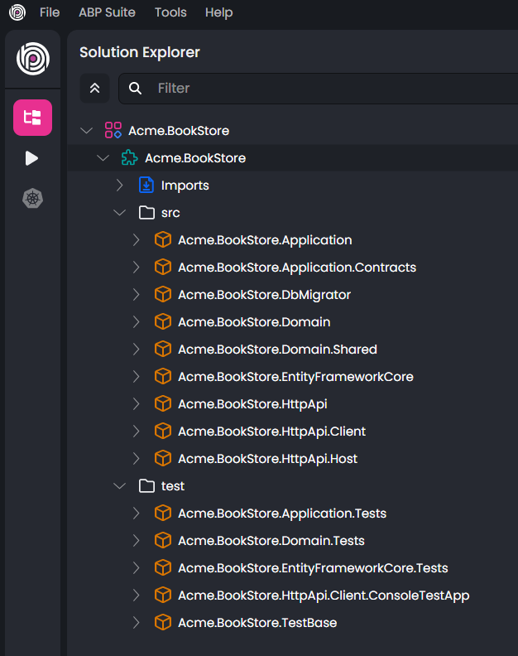The width and height of the screenshot is (518, 656).
Task: Click the Acme.BookStore module puzzle icon
Action: (130, 158)
